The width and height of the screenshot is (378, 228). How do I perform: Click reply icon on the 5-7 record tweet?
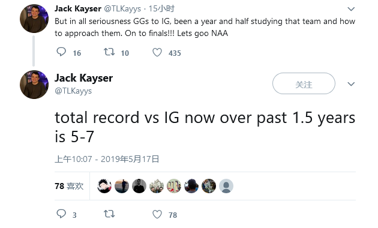pos(61,214)
